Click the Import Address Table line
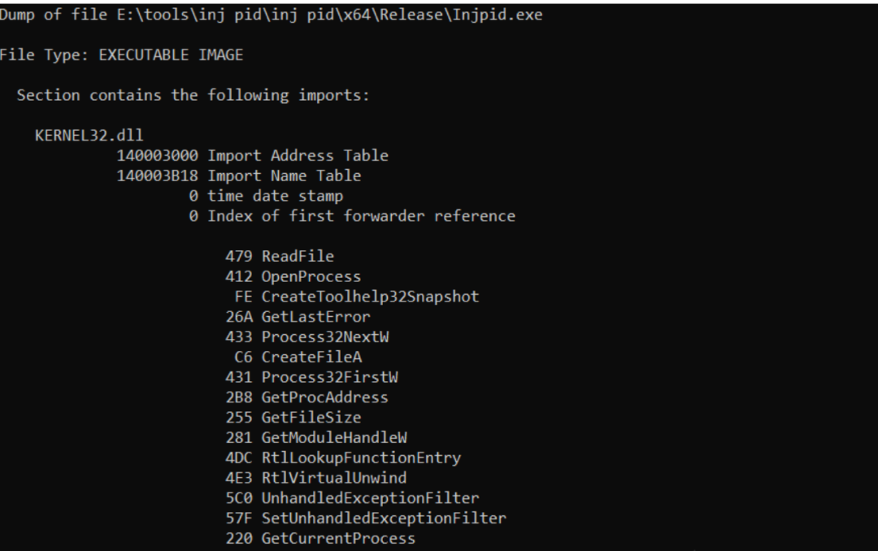This screenshot has width=878, height=551. (252, 156)
